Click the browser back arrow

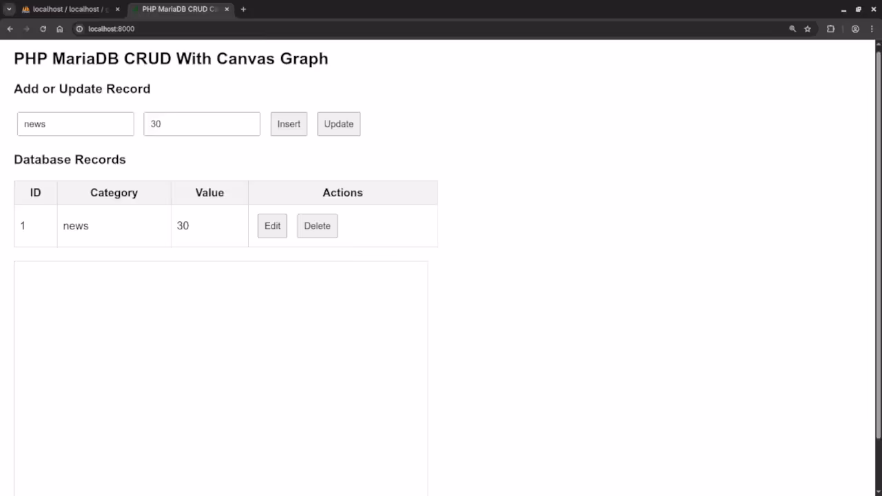(x=10, y=29)
